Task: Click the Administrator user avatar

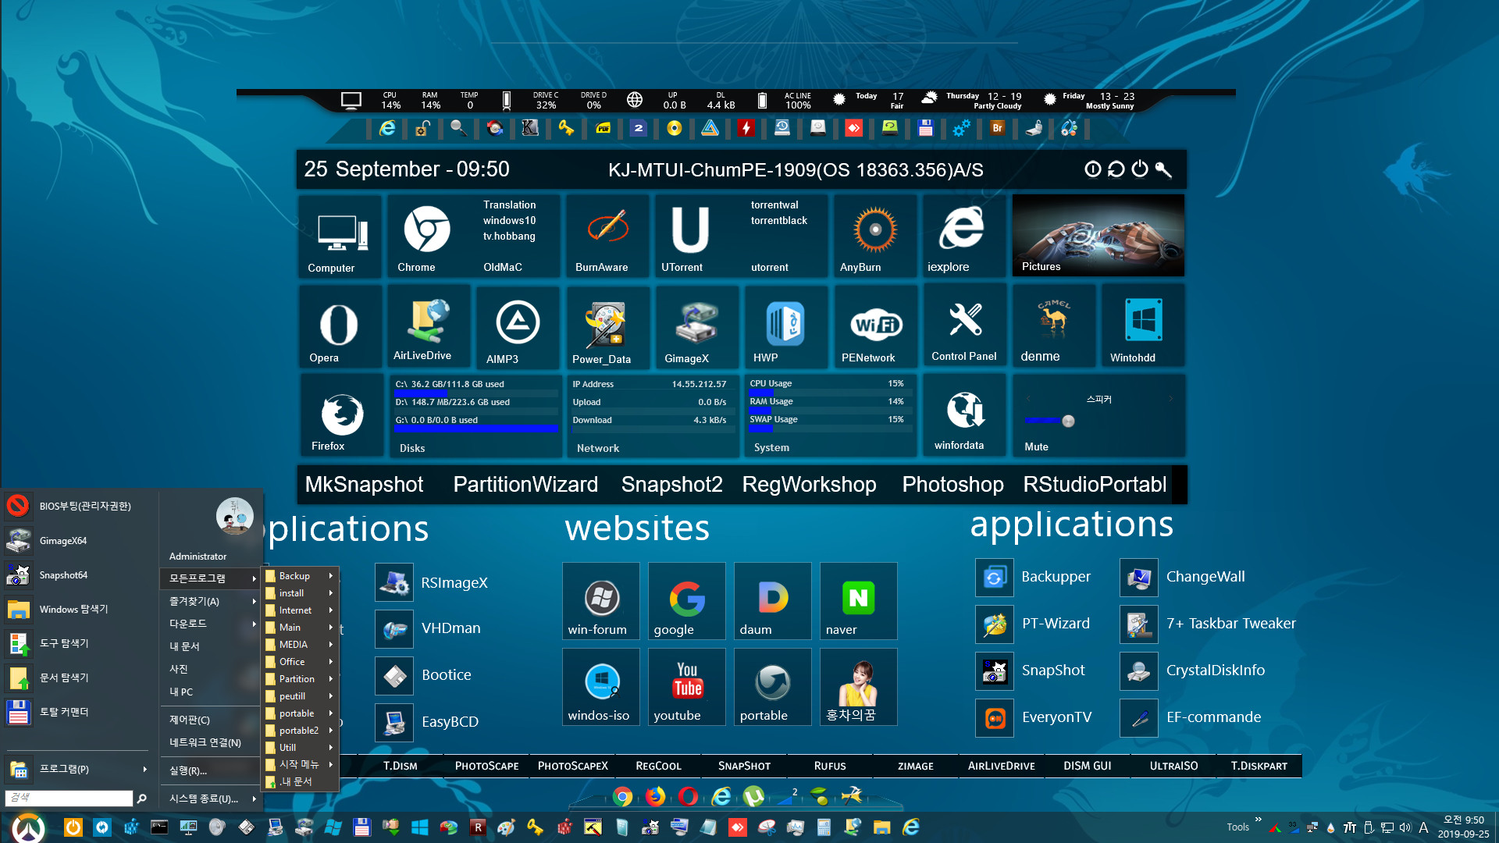Action: coord(234,516)
